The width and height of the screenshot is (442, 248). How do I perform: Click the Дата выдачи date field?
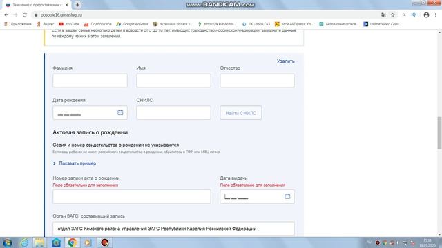point(257,196)
